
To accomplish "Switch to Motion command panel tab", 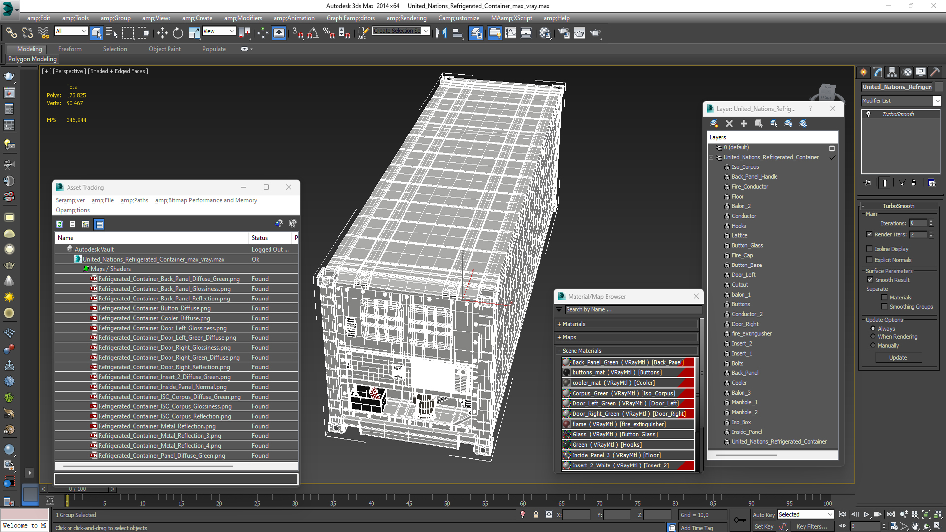I will pos(907,72).
